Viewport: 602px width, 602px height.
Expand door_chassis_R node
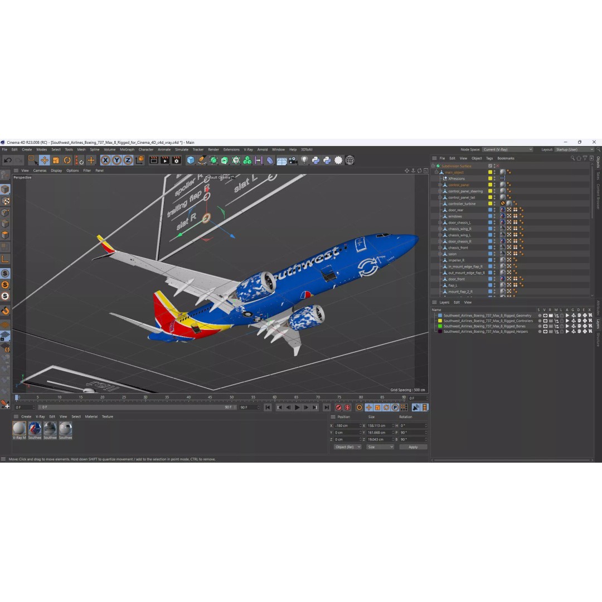pyautogui.click(x=440, y=241)
